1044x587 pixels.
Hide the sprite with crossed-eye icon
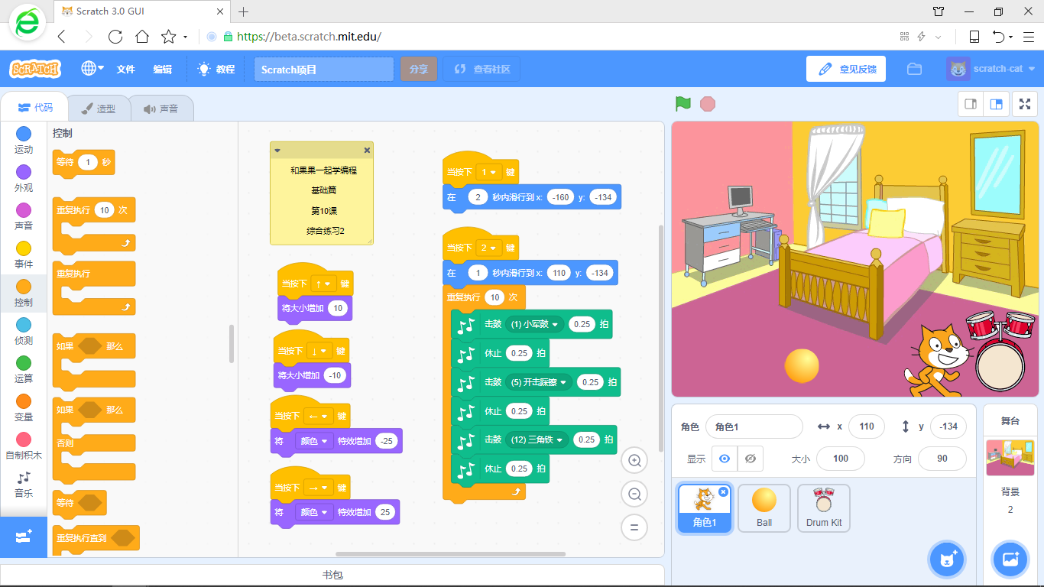pyautogui.click(x=751, y=459)
